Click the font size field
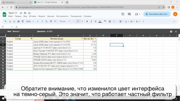The width and height of the screenshot is (180, 101). 78,21
